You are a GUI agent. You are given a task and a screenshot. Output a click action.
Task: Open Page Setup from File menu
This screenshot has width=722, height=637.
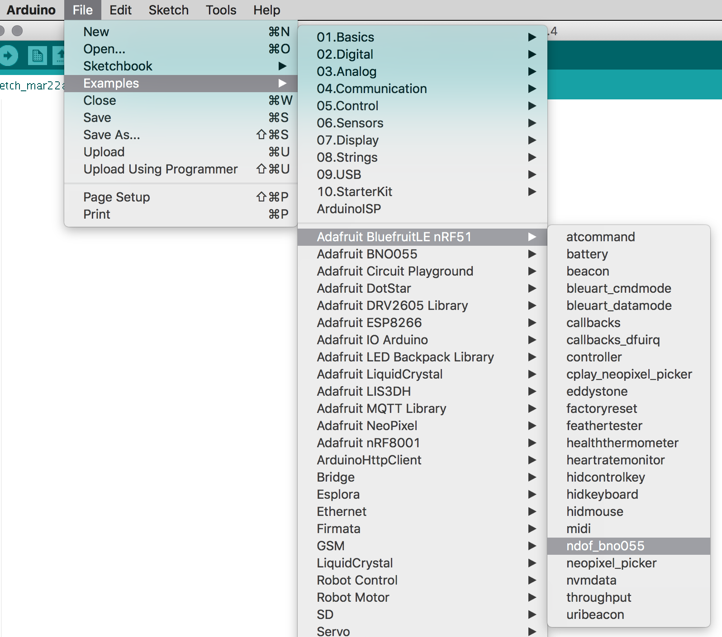click(181, 197)
